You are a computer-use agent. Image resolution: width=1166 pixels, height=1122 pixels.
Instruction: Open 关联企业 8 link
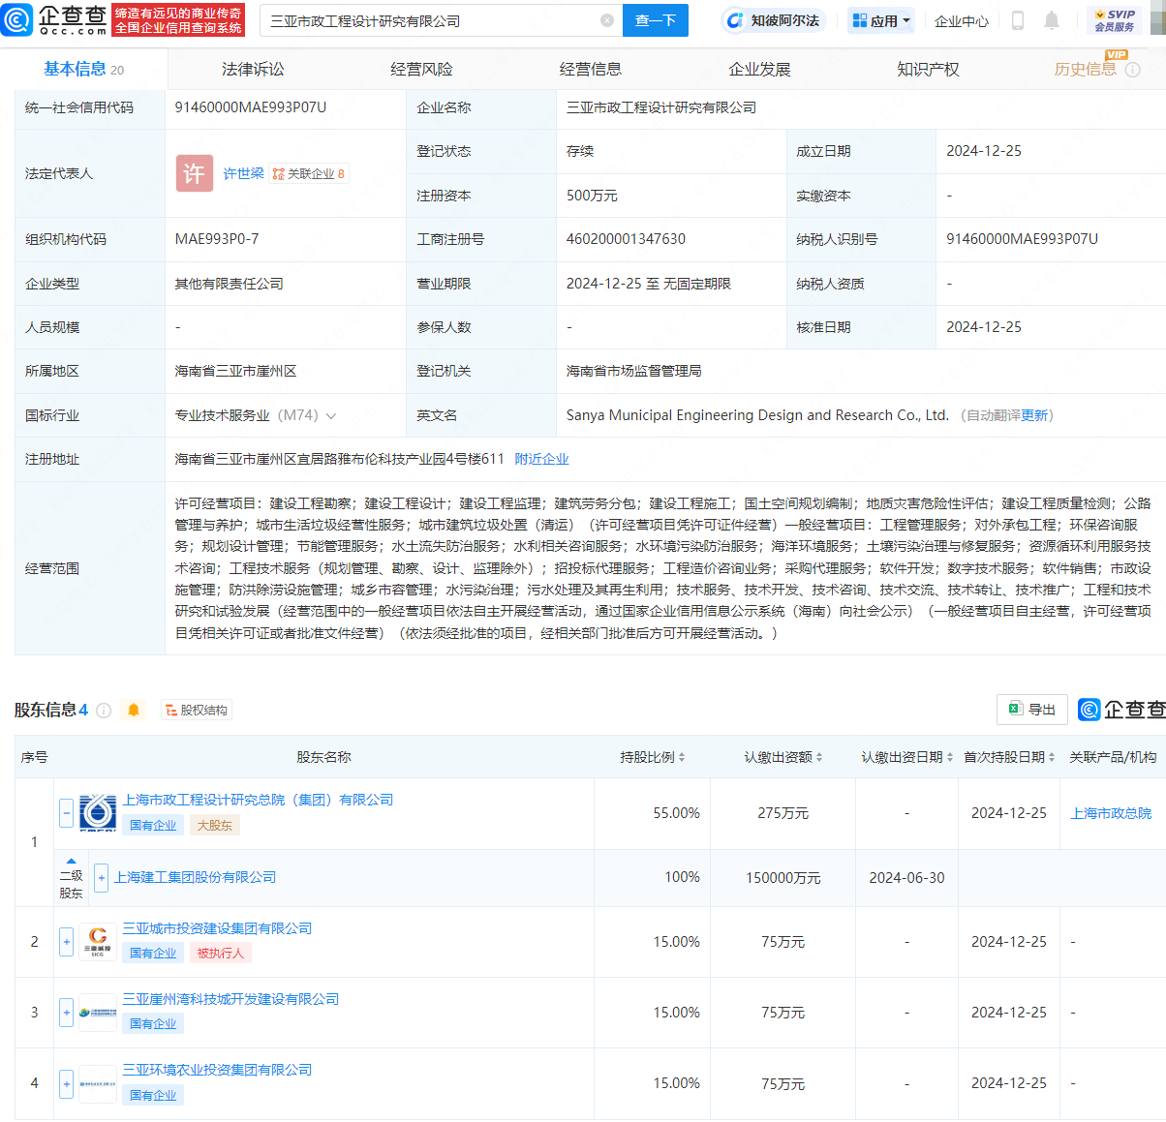(x=308, y=173)
